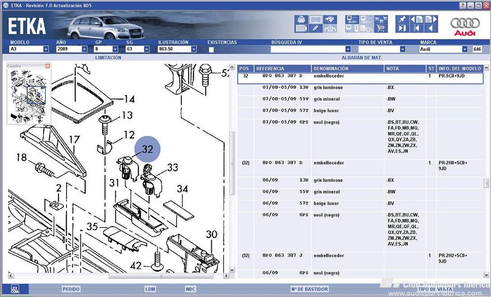This screenshot has width=491, height=297.
Task: Toggle the Existencias checkbox
Action: [211, 49]
